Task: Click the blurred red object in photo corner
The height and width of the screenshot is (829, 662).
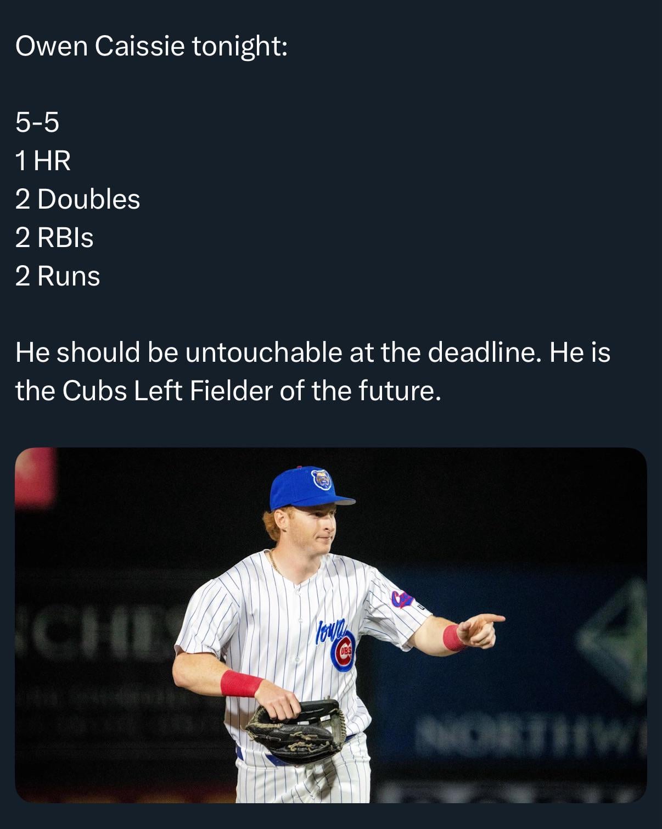Action: pos(35,475)
